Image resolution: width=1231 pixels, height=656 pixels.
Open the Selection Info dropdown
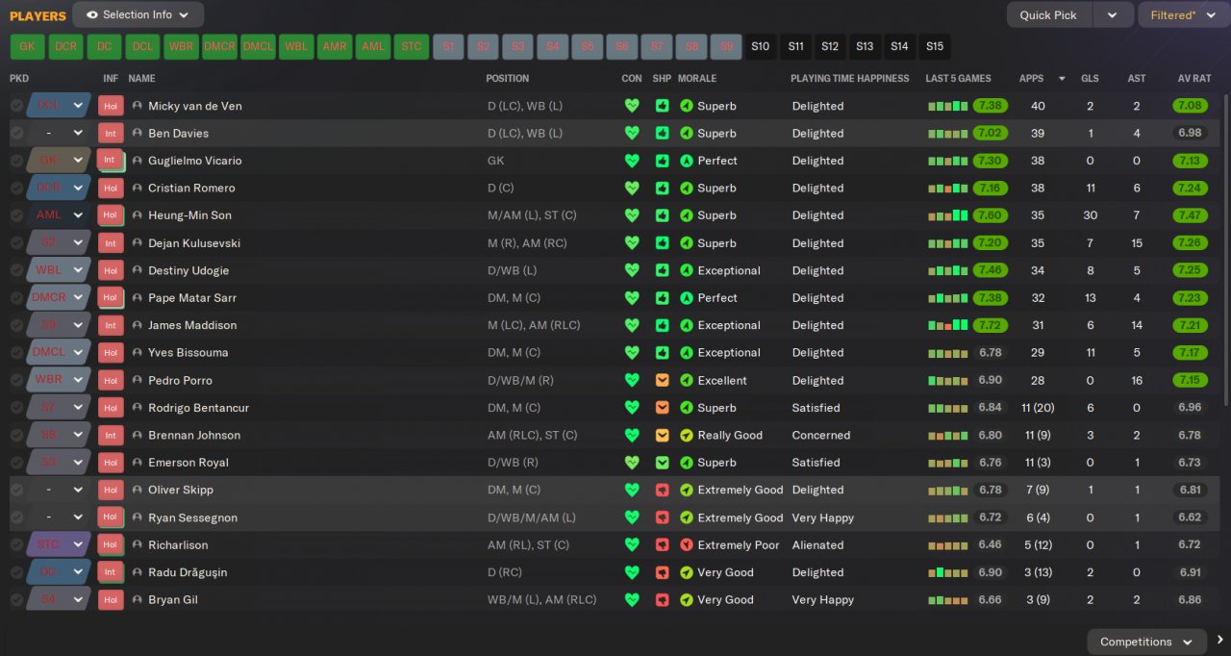[x=138, y=14]
